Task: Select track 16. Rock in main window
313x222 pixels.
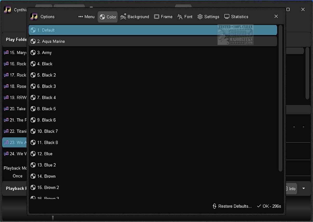Action: coord(15,64)
